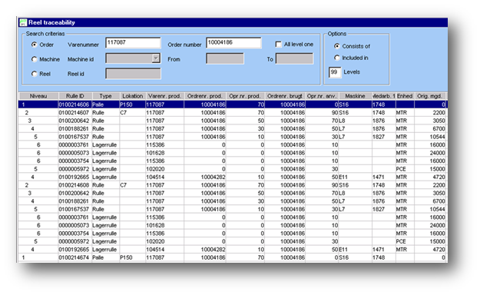Click the Orig. mgd. column header
Image resolution: width=480 pixels, height=295 pixels.
pos(430,96)
